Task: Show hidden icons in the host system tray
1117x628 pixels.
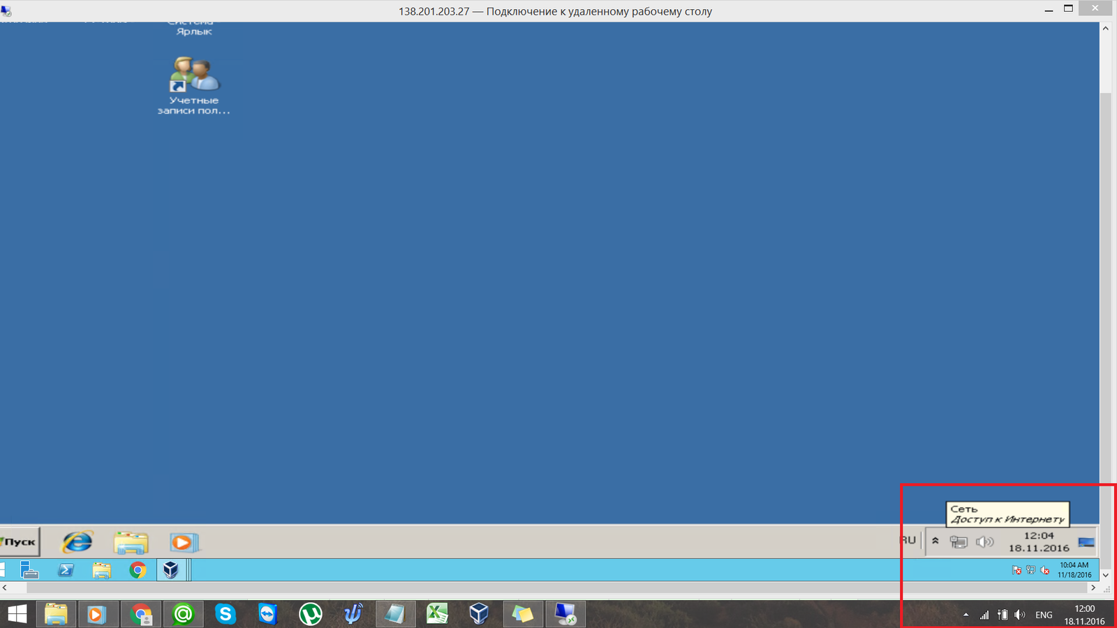Action: [x=966, y=615]
